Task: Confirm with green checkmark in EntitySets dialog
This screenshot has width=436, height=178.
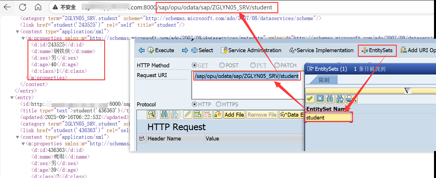Action: coord(310,99)
